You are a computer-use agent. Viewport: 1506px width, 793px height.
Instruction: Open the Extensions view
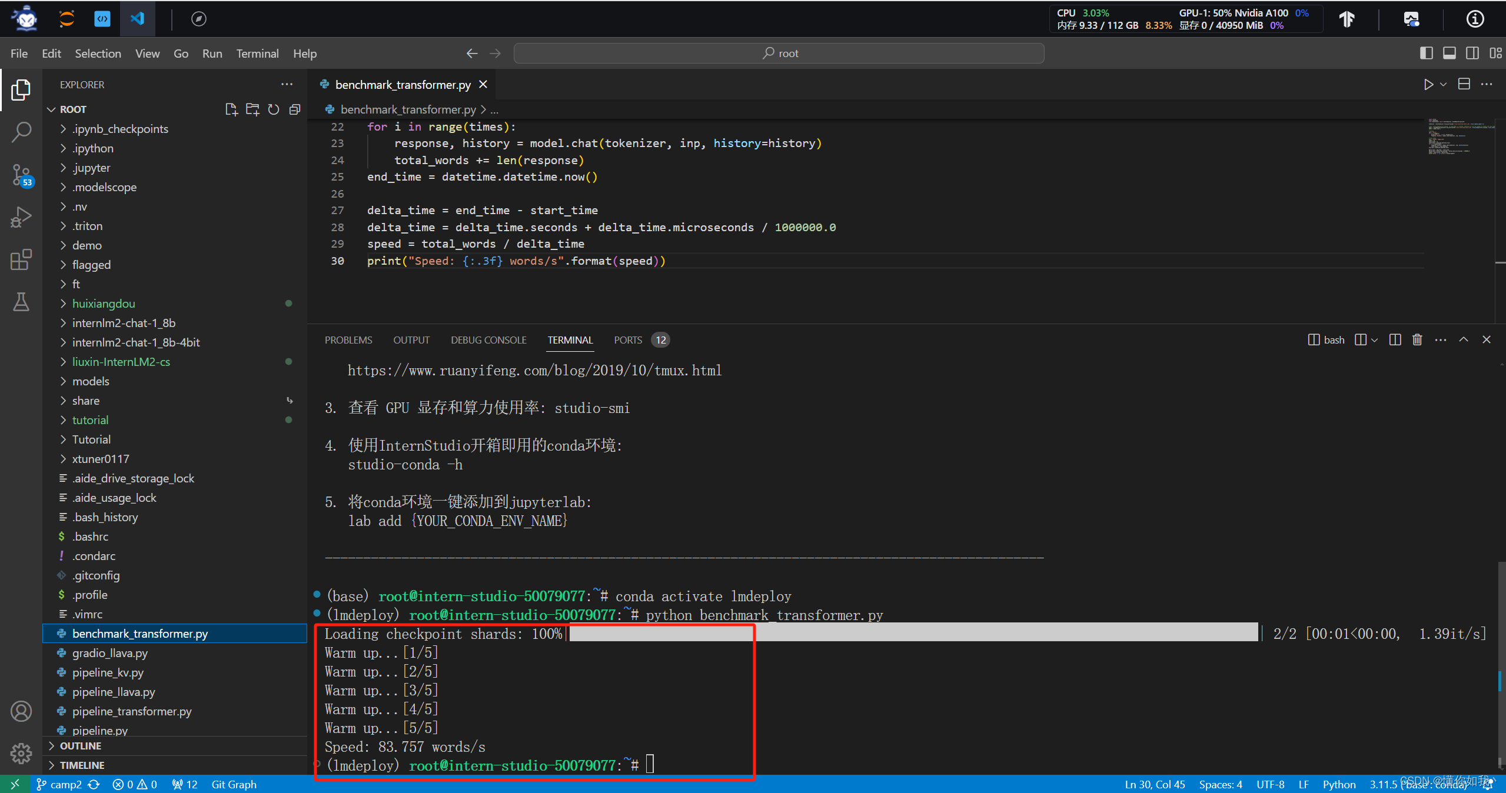(21, 259)
